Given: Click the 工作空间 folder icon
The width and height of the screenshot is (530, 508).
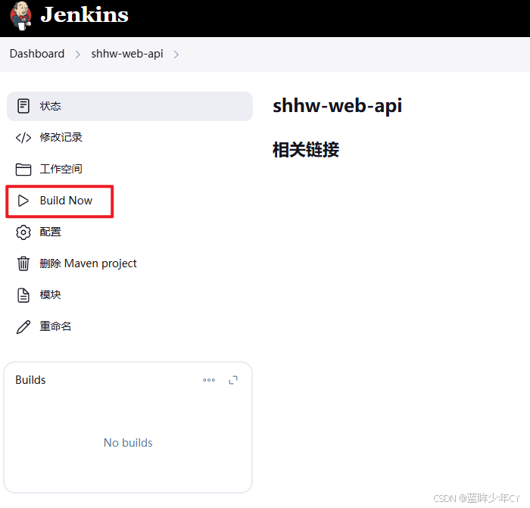Looking at the screenshot, I should coord(23,170).
